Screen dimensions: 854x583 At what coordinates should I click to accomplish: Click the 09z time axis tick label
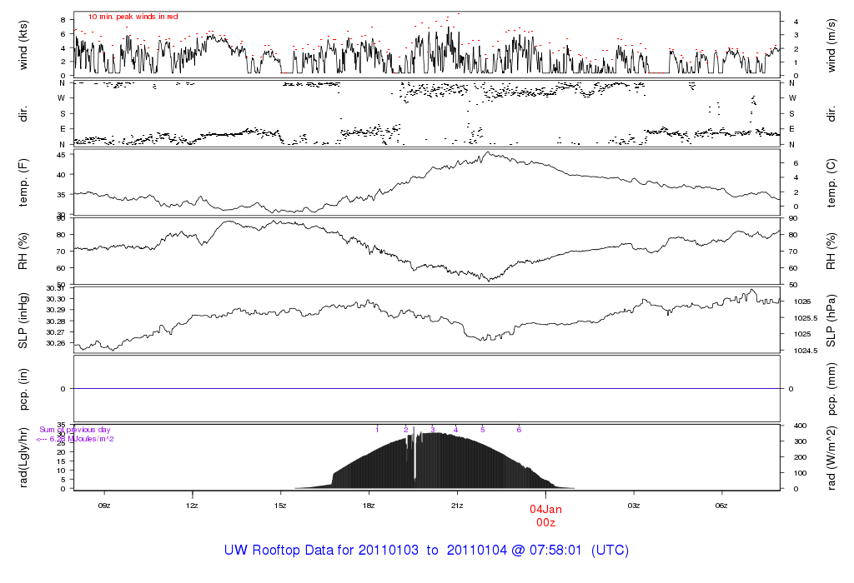104,506
